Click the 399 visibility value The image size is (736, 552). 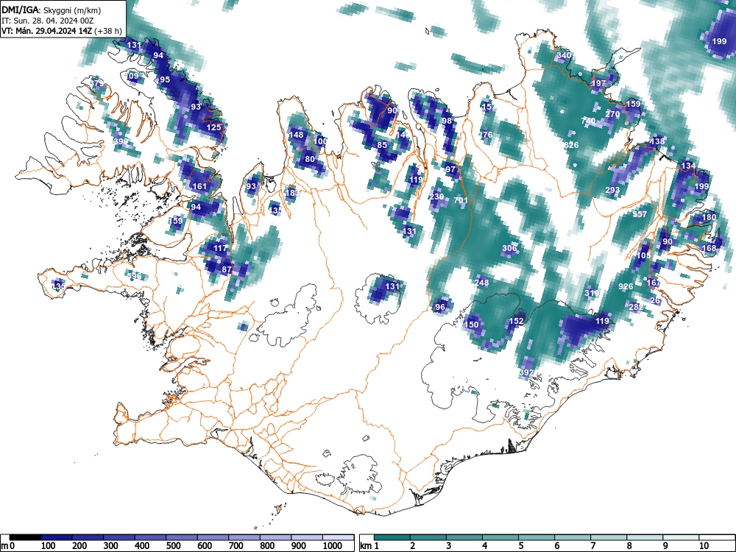tap(121, 141)
